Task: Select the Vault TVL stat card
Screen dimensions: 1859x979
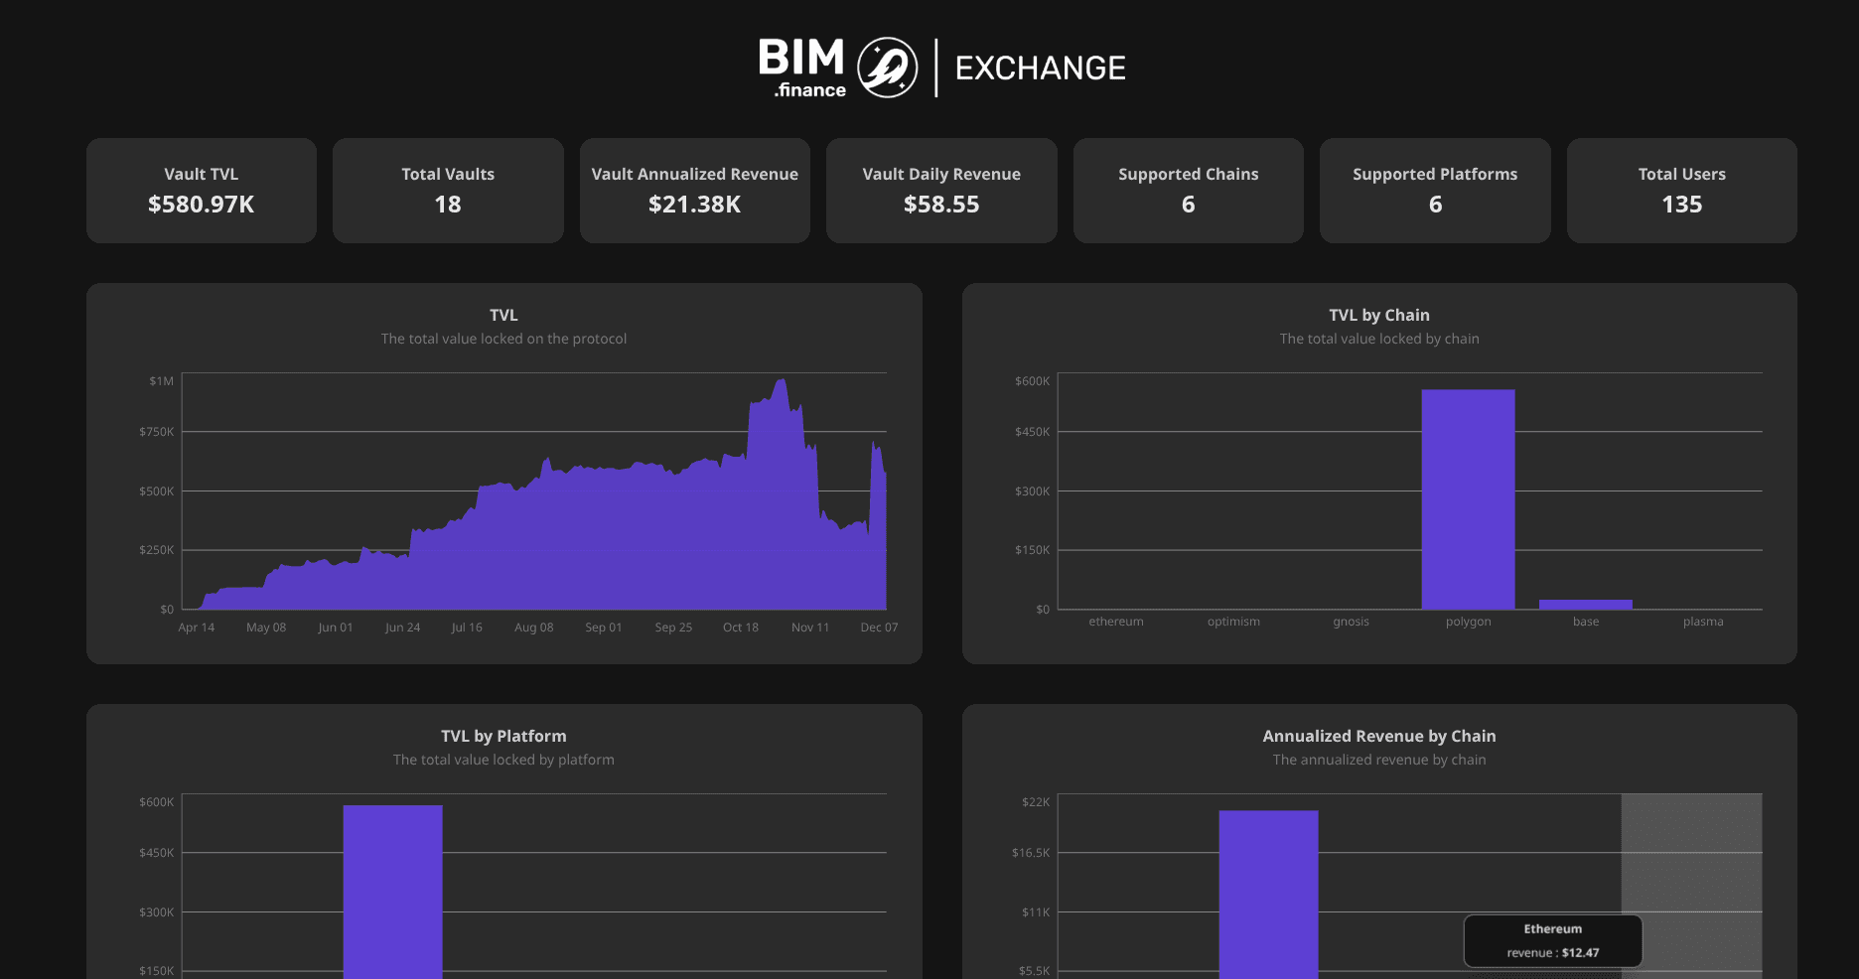Action: point(202,190)
